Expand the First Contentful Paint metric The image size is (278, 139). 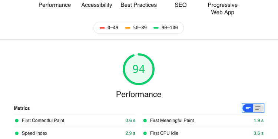tap(75, 120)
